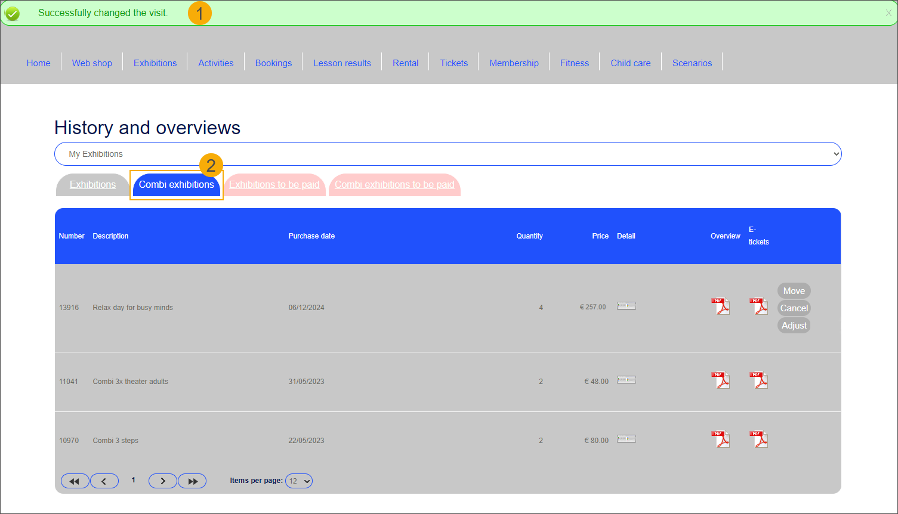This screenshot has width=898, height=514.
Task: Cancel the Relax day for busy minds booking
Action: [794, 308]
